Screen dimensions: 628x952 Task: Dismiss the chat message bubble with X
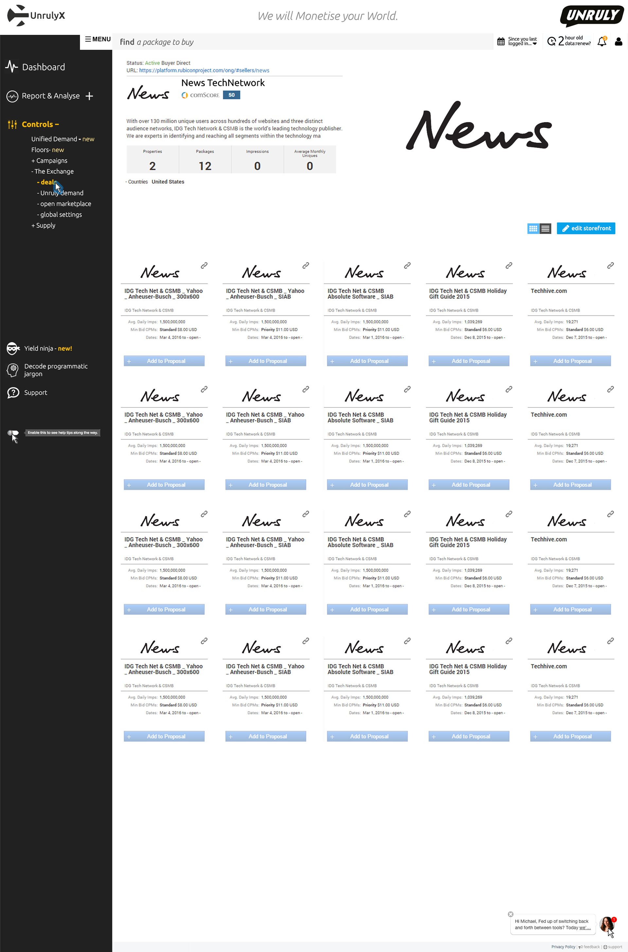[x=511, y=914]
